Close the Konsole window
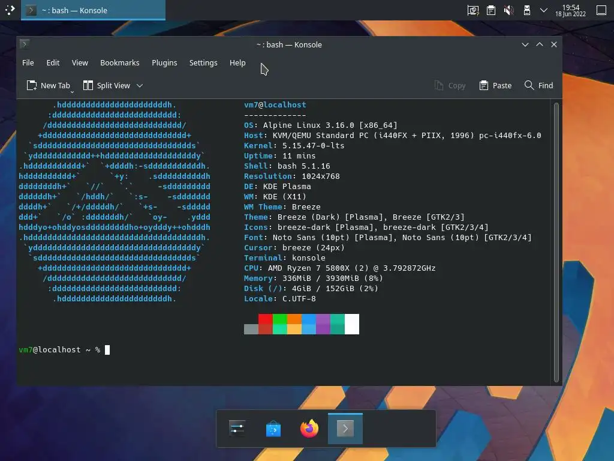 [x=553, y=44]
